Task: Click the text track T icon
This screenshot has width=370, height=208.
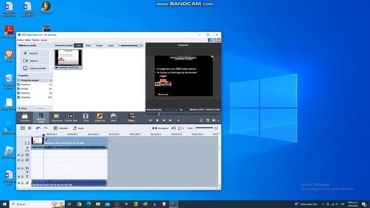Action: pos(27,176)
